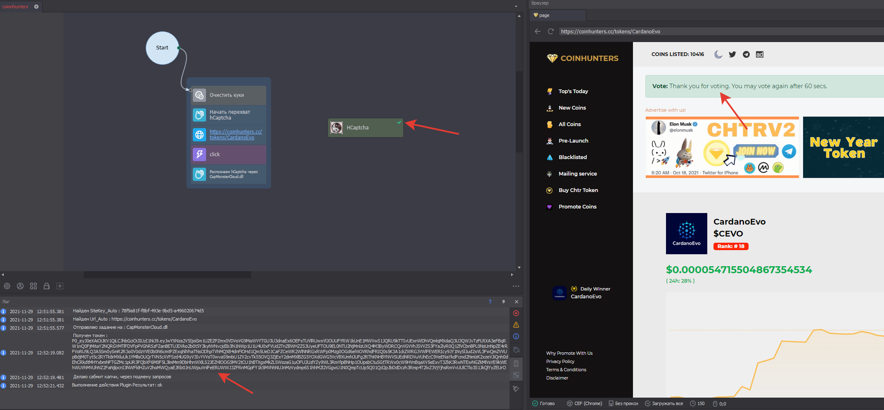884x410 pixels.
Task: Pin the log panel
Action: (503, 302)
